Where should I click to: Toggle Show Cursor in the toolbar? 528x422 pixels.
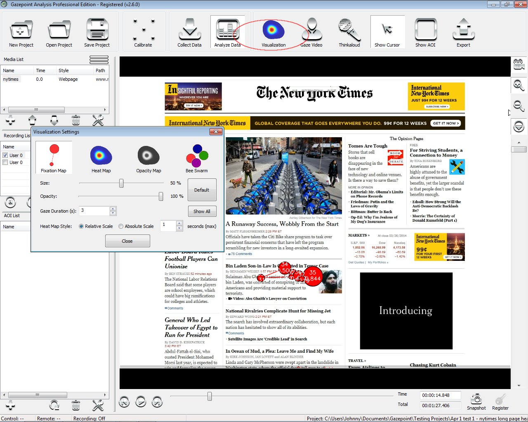(x=387, y=32)
